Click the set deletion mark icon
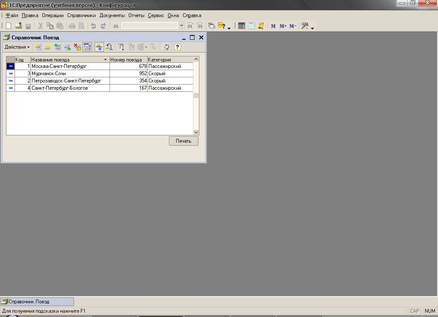 pyautogui.click(x=77, y=47)
